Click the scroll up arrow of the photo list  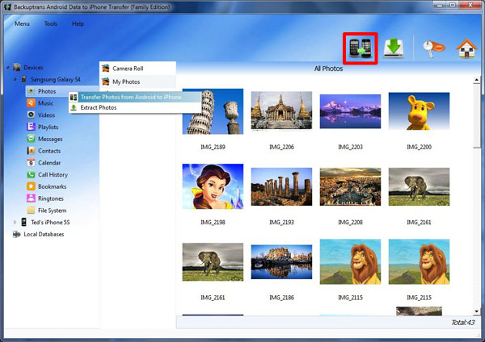pyautogui.click(x=476, y=81)
